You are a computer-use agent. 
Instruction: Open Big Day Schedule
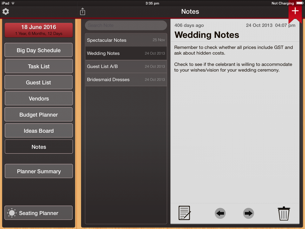[x=39, y=50]
